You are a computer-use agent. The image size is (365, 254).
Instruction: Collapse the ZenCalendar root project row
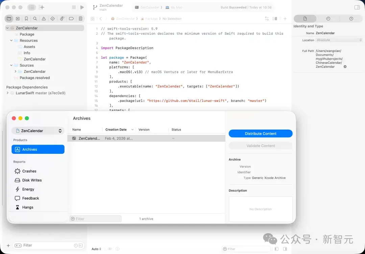coord(7,28)
